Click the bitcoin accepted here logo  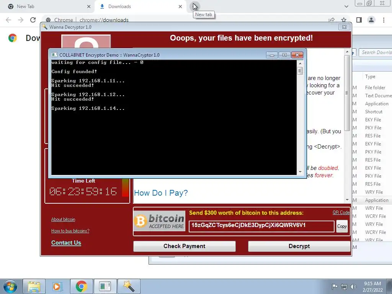[x=160, y=221]
